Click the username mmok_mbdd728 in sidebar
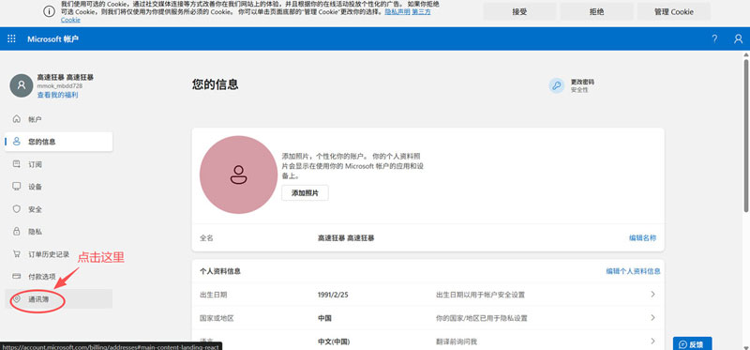The height and width of the screenshot is (350, 750). point(60,85)
